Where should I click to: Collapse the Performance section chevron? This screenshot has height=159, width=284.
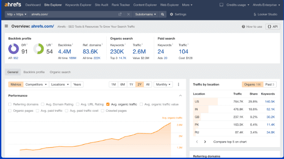(180, 96)
